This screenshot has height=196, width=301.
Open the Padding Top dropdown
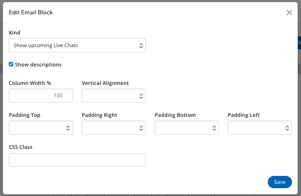(41, 128)
